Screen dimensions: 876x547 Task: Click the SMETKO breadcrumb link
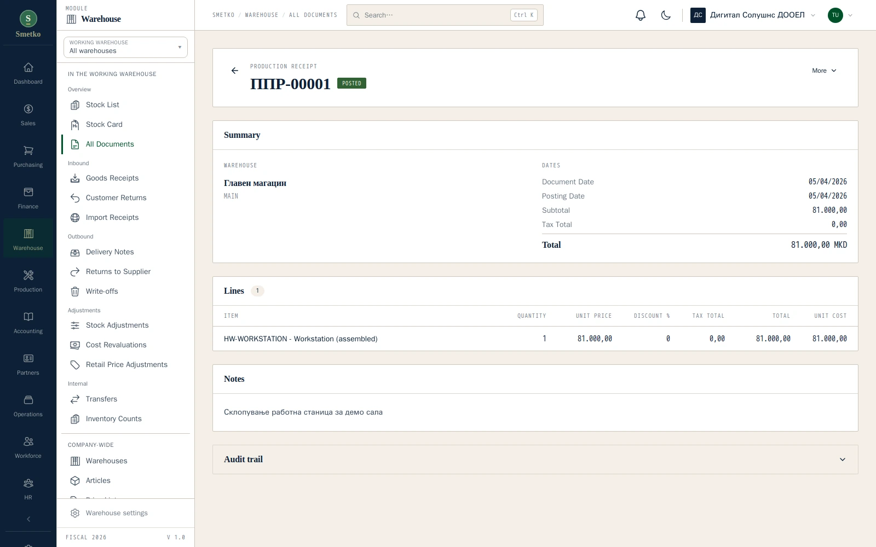(223, 15)
